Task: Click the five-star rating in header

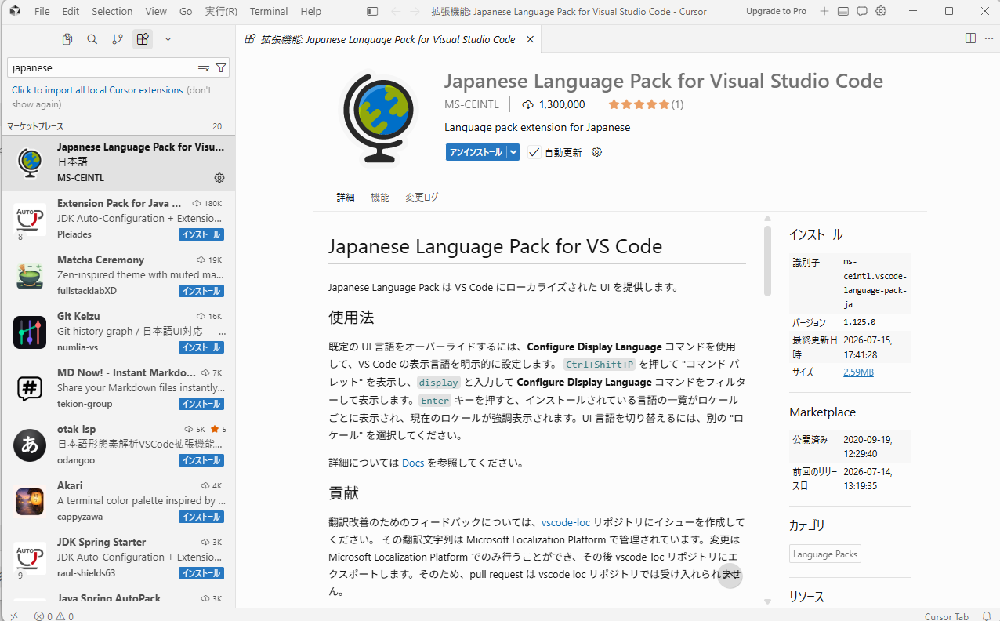Action: coord(639,104)
